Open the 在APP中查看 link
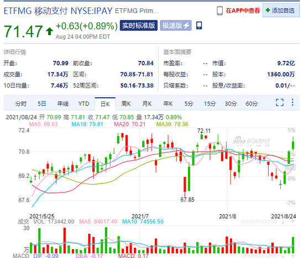Screen dimensions: 304x258 (x=243, y=10)
